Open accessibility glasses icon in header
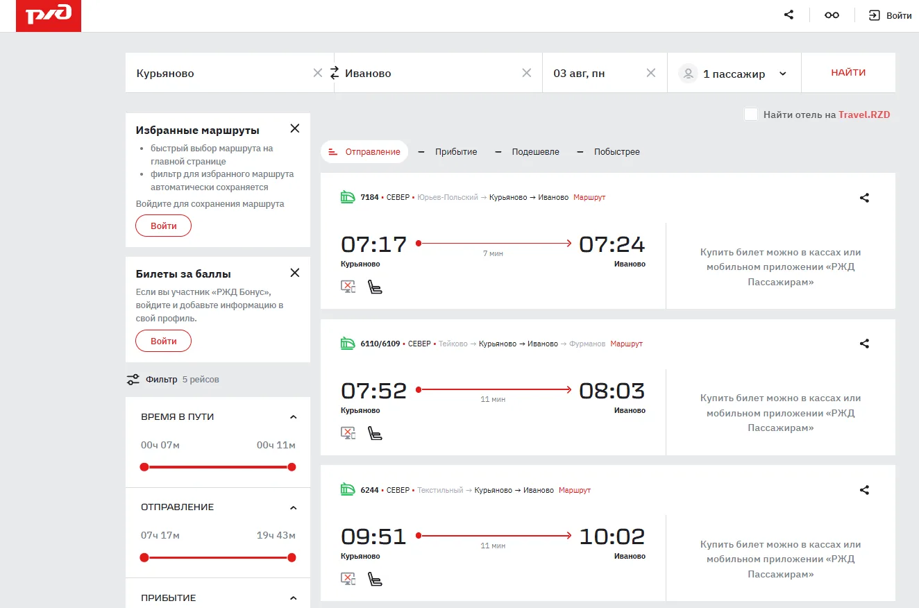This screenshot has width=919, height=608. 832,15
